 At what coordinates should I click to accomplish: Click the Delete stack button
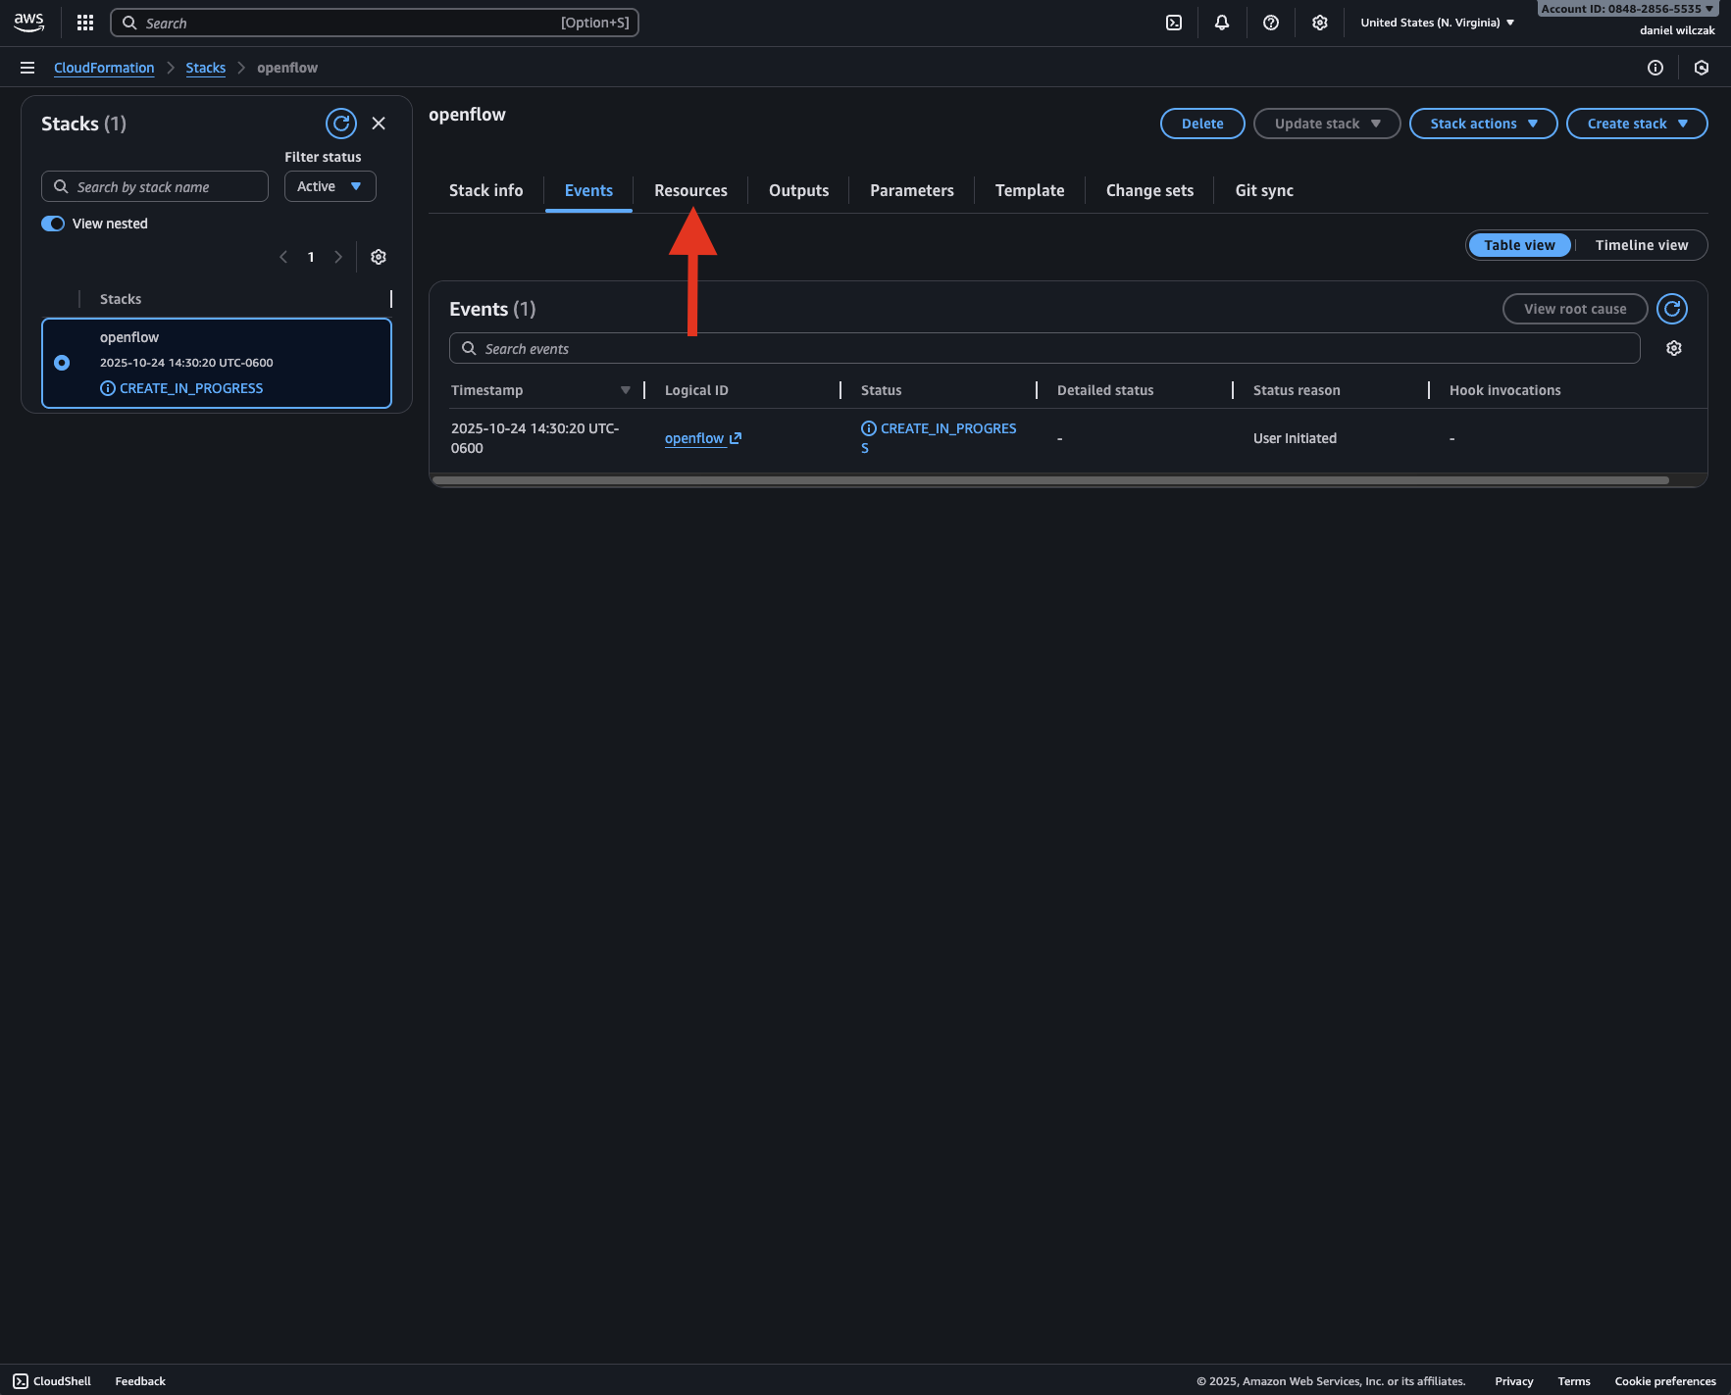click(x=1202, y=124)
